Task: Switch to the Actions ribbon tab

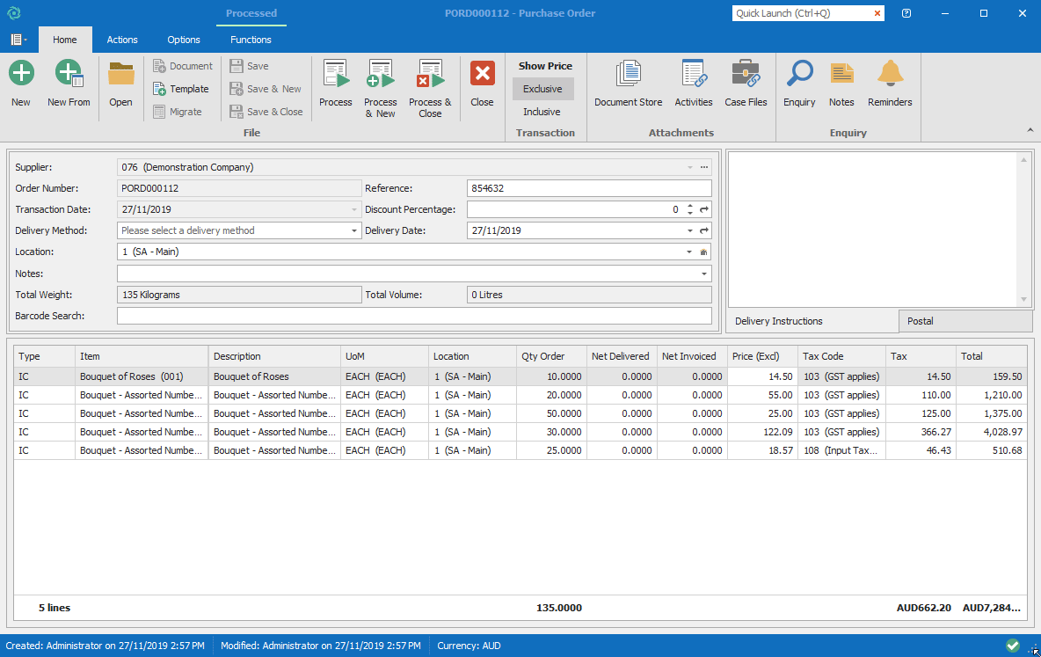Action: [x=122, y=40]
